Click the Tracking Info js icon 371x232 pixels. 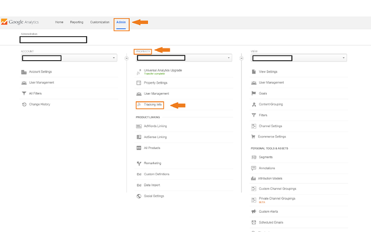[139, 105]
